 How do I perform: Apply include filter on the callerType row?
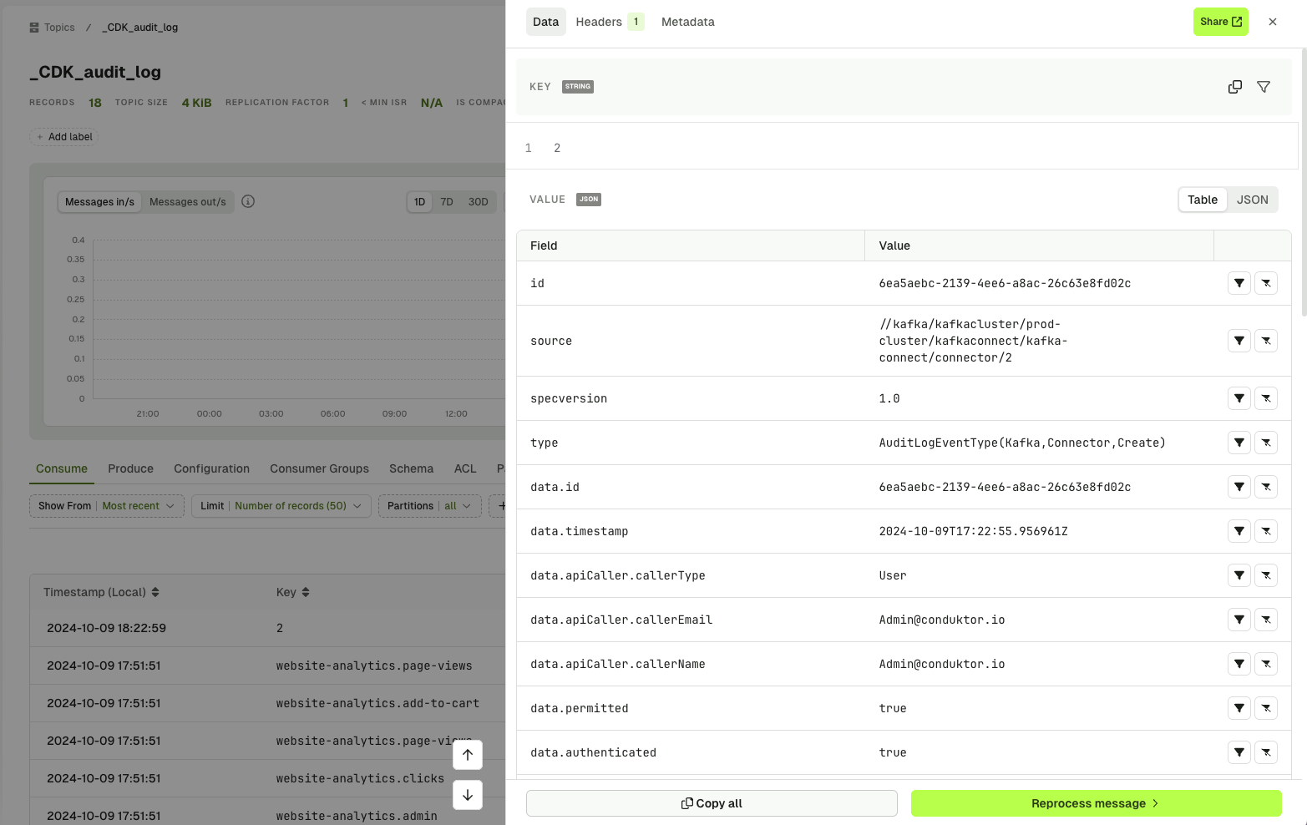tap(1239, 575)
